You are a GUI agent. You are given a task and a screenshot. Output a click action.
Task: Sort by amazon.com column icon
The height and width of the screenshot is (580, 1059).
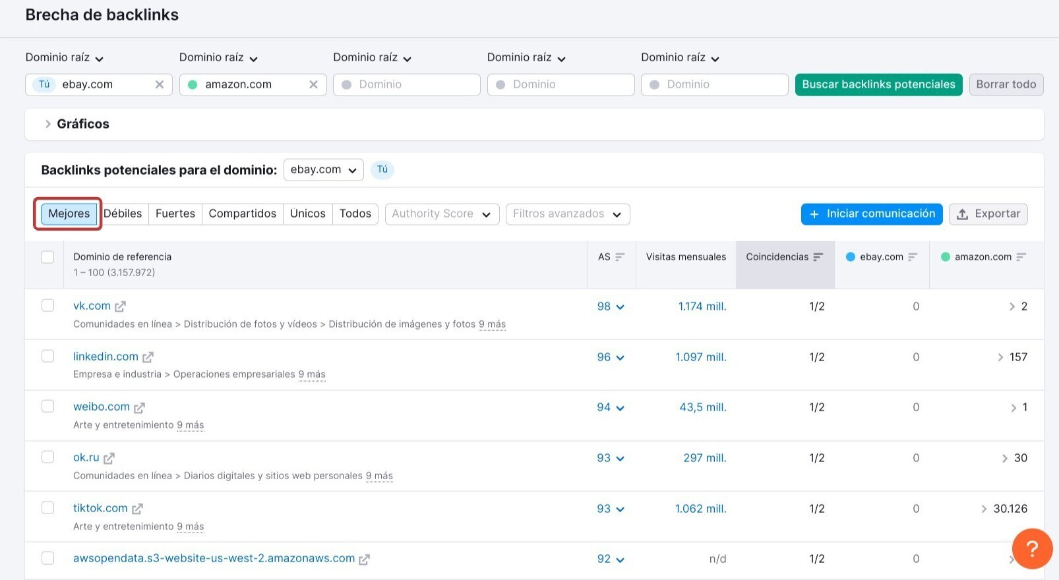pyautogui.click(x=1021, y=257)
